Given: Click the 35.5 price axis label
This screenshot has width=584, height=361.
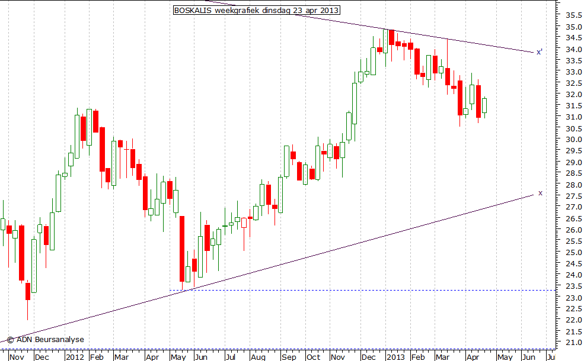Looking at the screenshot, I should (x=573, y=15).
